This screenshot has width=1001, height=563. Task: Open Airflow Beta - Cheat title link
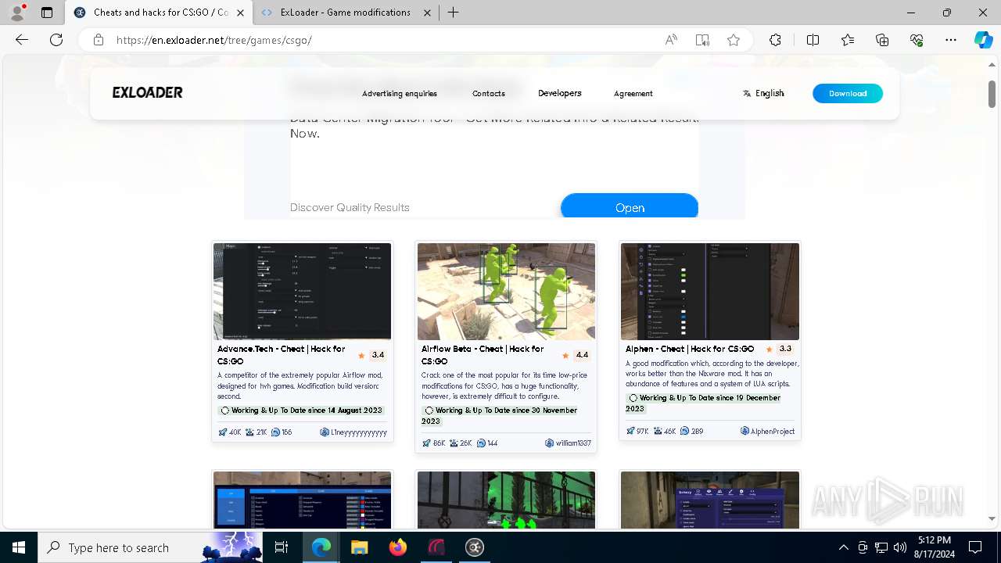tap(483, 355)
